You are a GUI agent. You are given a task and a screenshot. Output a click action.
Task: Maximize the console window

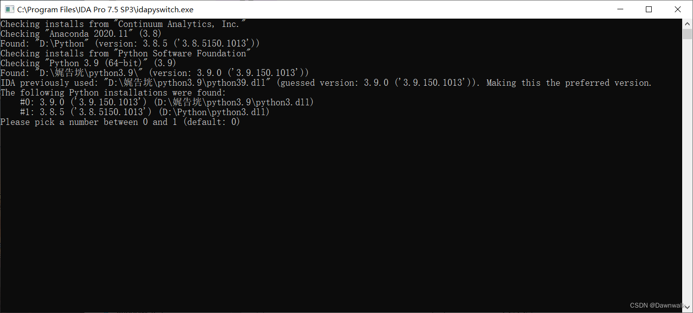648,9
